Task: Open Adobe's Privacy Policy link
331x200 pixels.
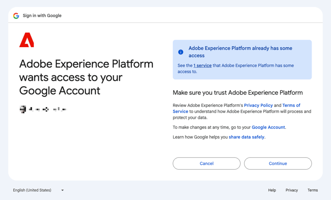Action: click(x=258, y=105)
